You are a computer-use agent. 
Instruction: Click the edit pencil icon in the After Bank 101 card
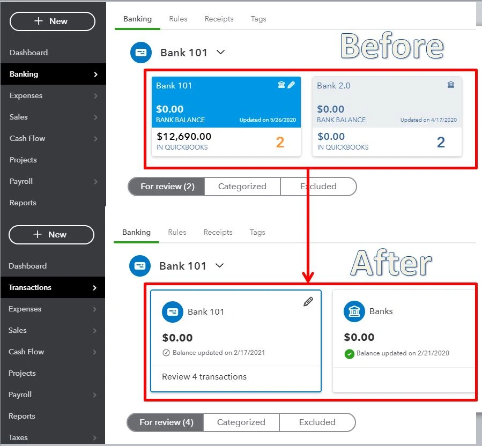[308, 302]
